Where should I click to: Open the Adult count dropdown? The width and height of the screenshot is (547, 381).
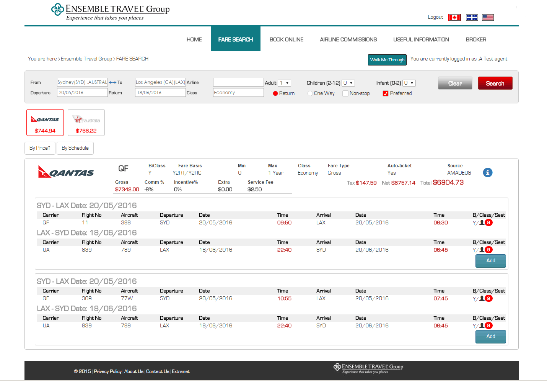(x=285, y=83)
